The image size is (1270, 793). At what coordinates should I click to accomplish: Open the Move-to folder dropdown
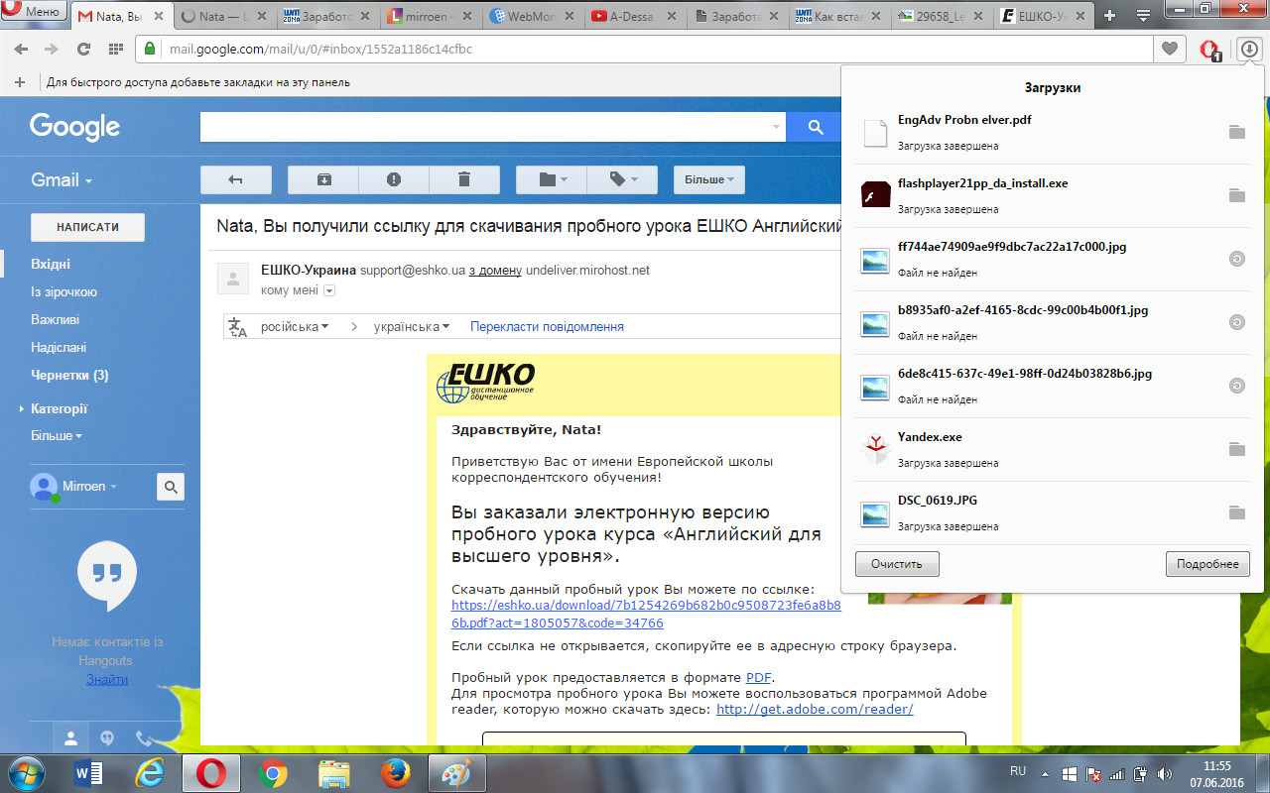[x=552, y=179]
